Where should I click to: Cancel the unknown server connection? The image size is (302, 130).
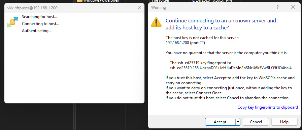256,122
